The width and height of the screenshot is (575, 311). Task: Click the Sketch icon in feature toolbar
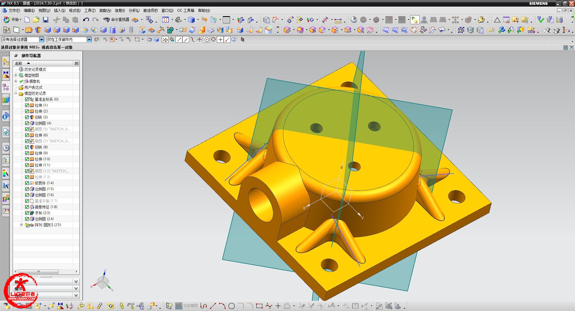point(7,30)
